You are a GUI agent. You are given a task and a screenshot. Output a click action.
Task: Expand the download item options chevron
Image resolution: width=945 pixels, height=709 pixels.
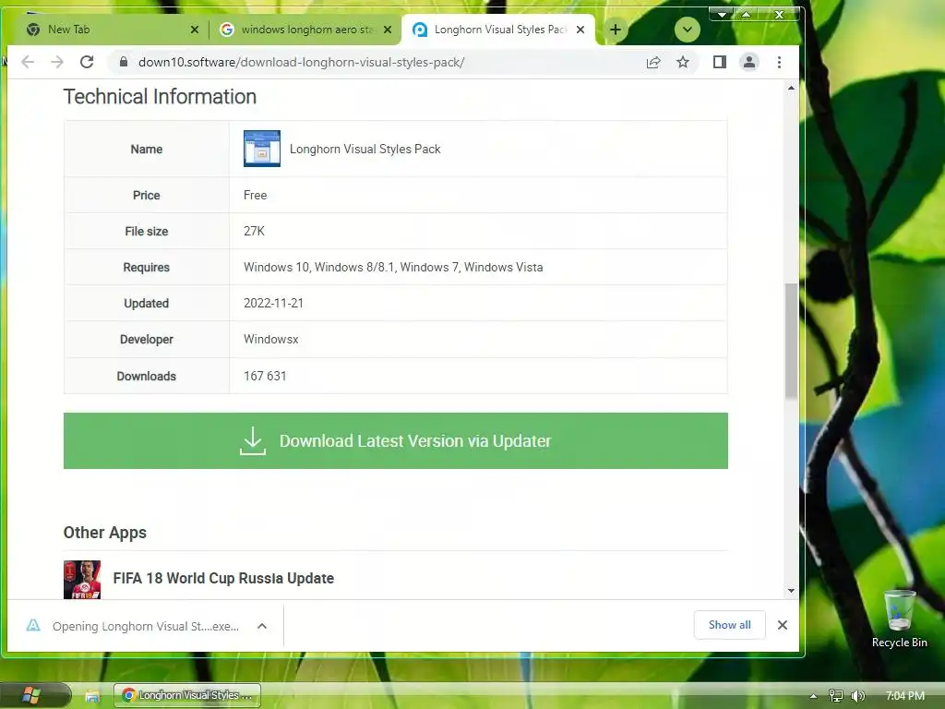262,626
